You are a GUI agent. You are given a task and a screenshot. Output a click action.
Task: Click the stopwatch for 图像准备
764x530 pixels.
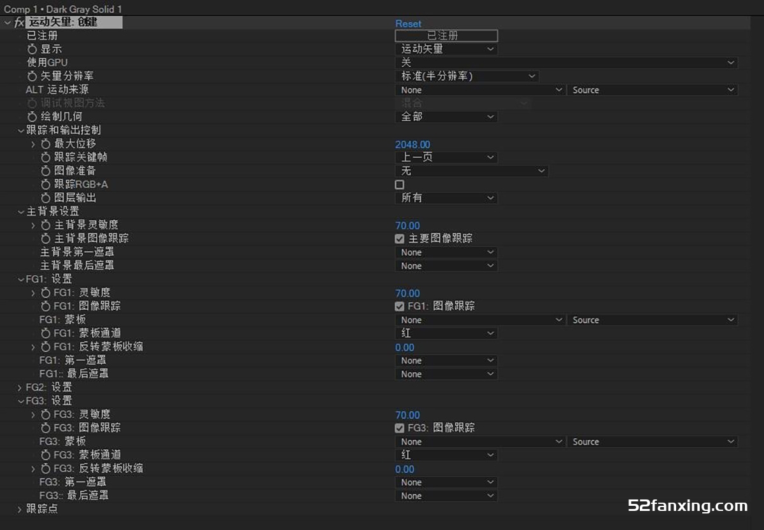click(45, 171)
